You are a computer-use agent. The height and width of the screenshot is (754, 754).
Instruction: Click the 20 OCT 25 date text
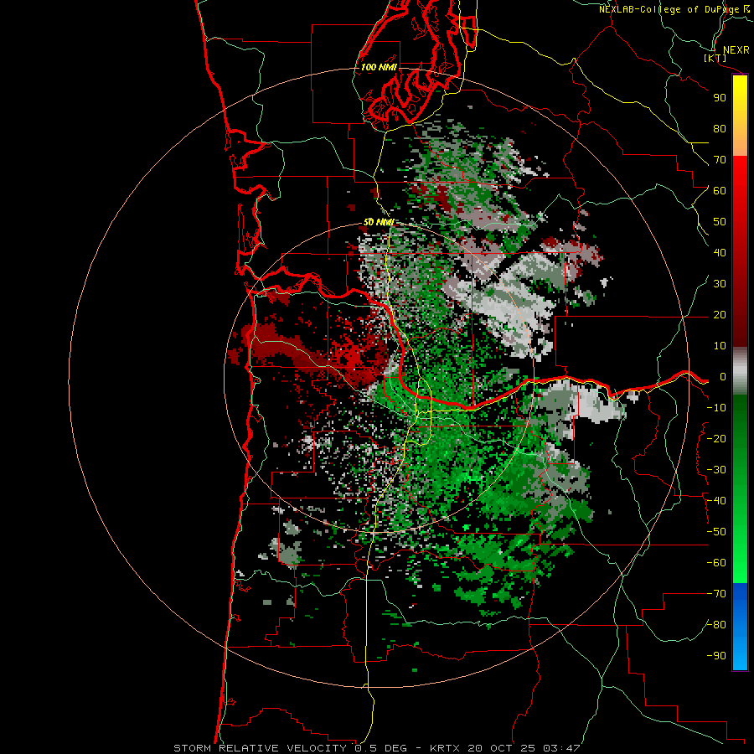[x=501, y=748]
